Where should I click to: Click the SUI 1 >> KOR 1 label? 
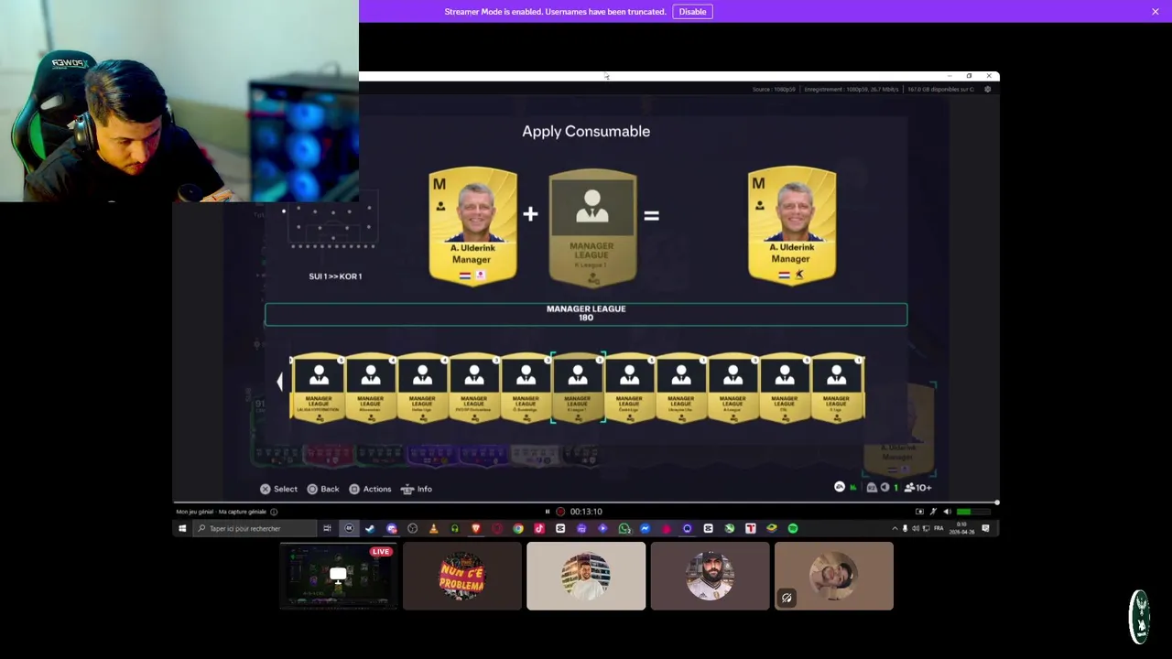pyautogui.click(x=335, y=276)
